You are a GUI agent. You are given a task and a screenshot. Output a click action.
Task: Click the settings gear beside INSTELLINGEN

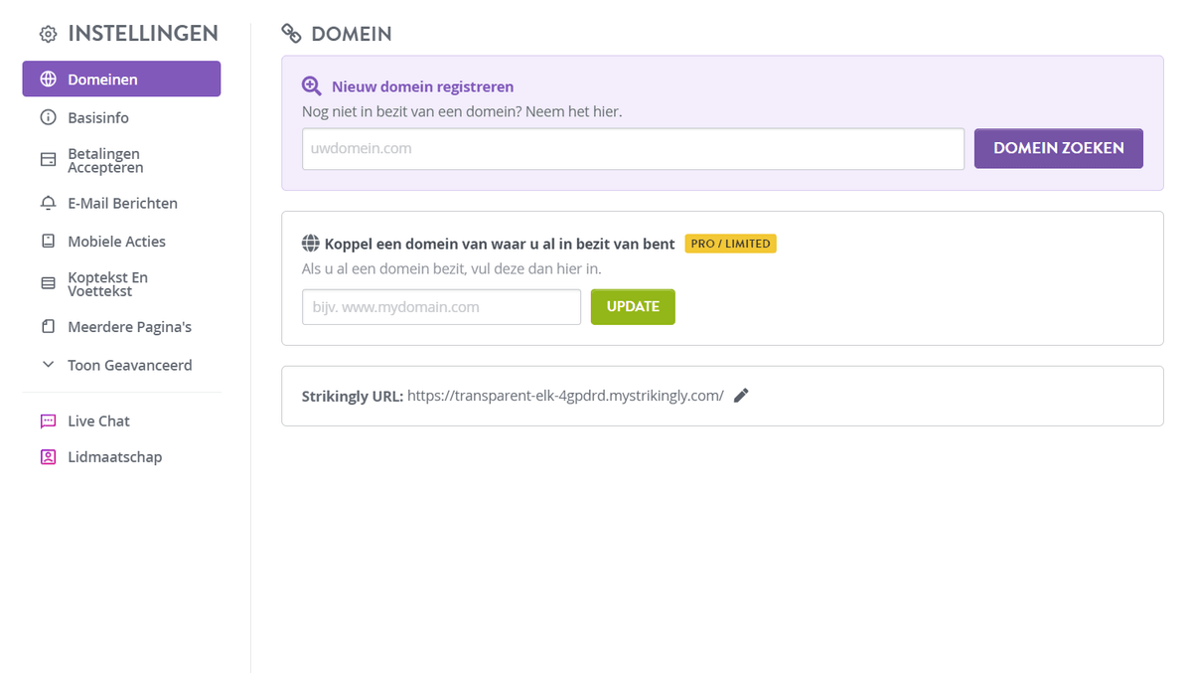47,33
